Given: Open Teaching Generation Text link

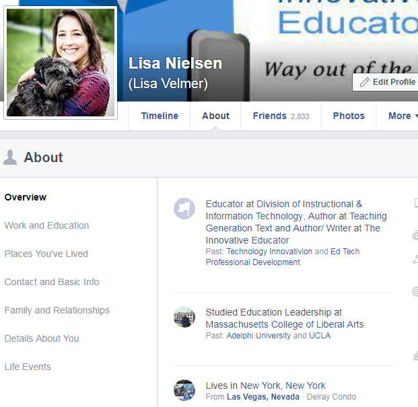Looking at the screenshot, I should (296, 222).
